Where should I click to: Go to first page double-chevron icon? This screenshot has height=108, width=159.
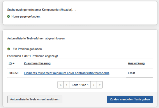tap(61, 85)
